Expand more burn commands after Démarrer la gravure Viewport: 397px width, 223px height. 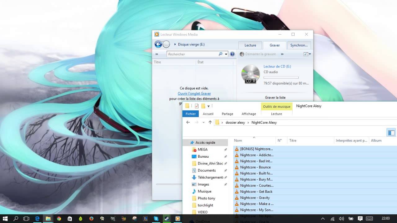[282, 54]
